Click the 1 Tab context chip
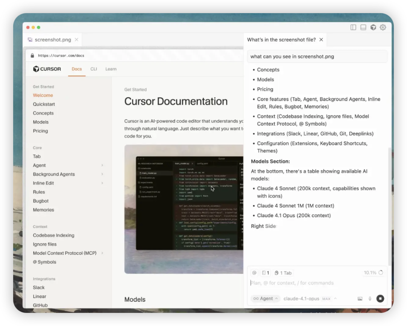 pyautogui.click(x=283, y=273)
